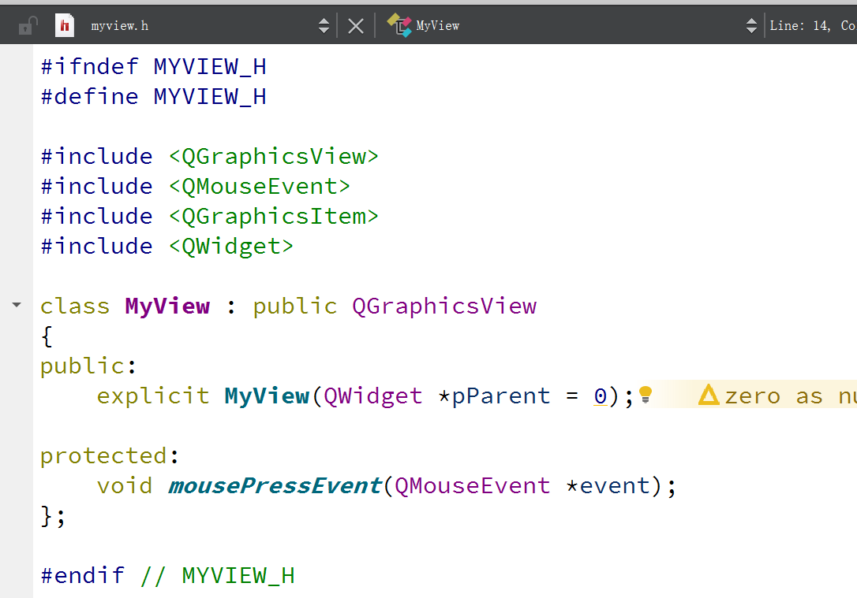Close the myview.h document with the X icon

click(355, 24)
